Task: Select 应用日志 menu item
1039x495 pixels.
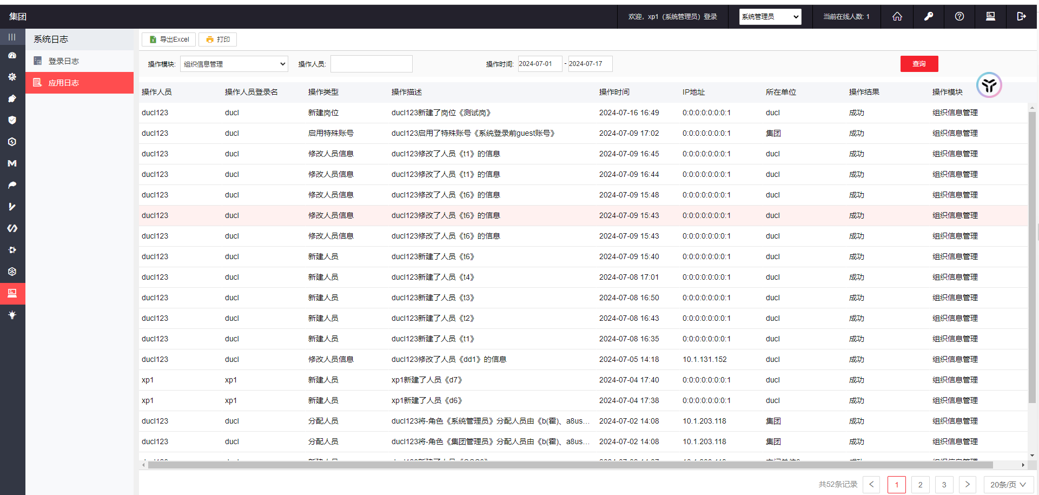Action: [64, 83]
